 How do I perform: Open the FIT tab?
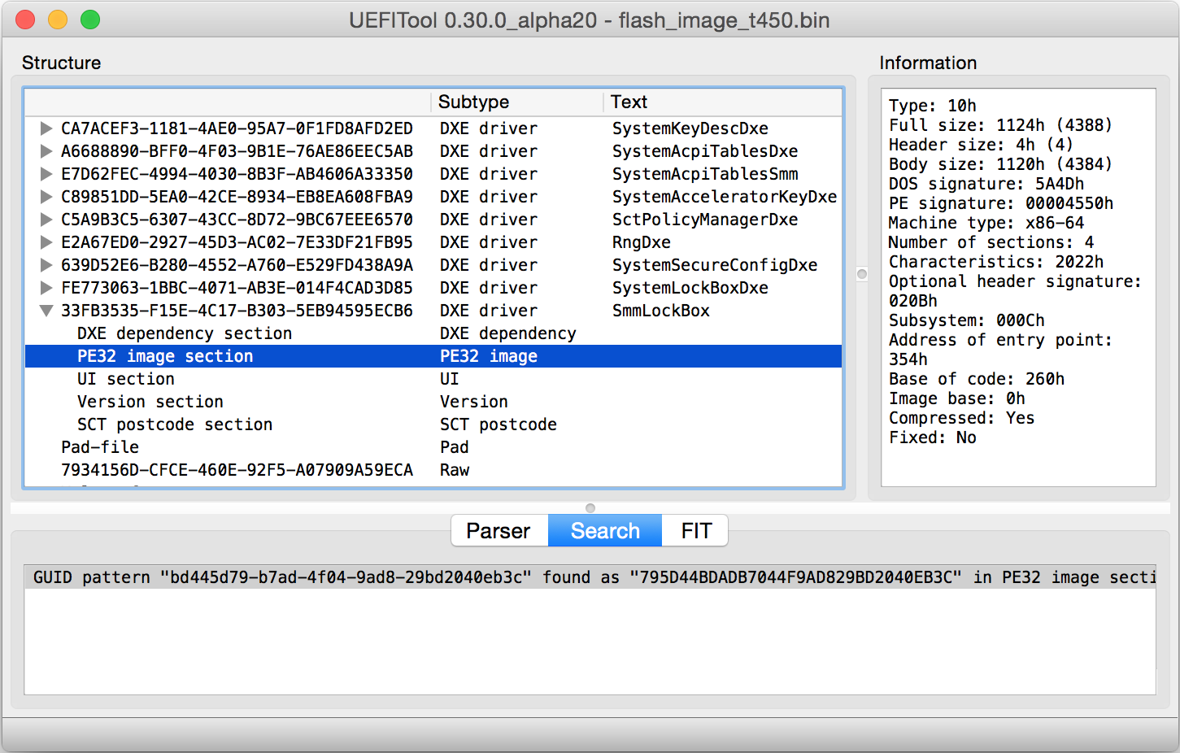tap(695, 531)
